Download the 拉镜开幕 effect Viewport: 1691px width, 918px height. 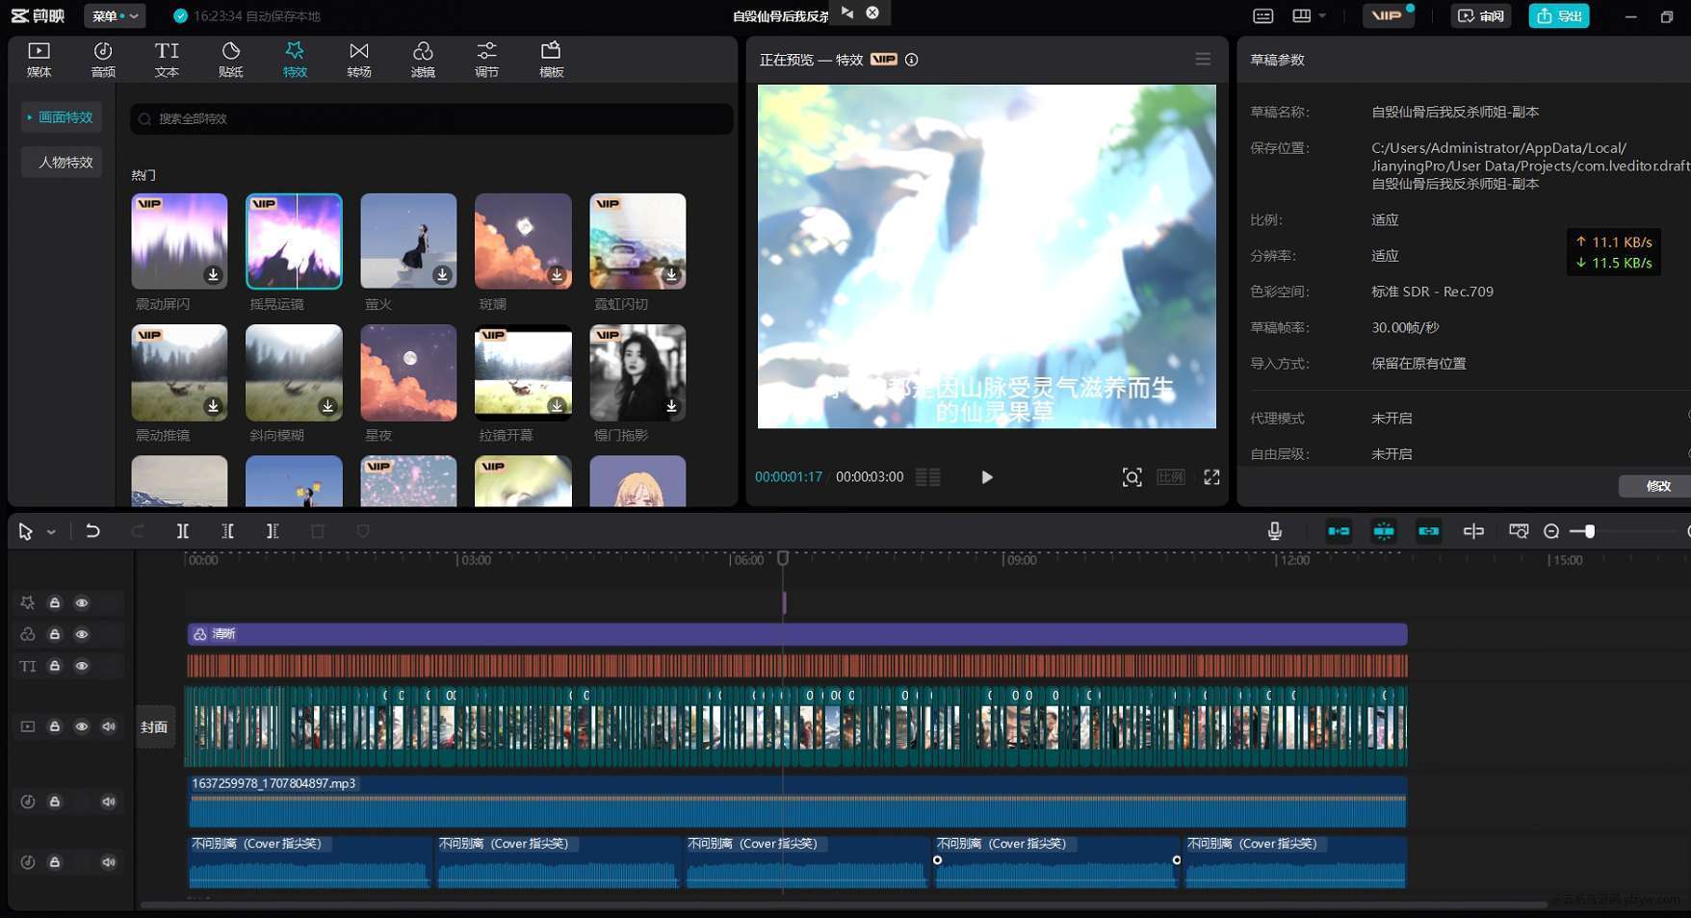(x=557, y=406)
